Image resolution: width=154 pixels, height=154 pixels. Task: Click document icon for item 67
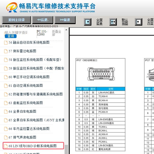coord(6,138)
